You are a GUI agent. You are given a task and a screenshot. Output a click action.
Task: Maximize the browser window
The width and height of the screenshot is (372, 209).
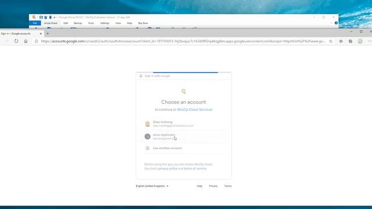(361, 31)
